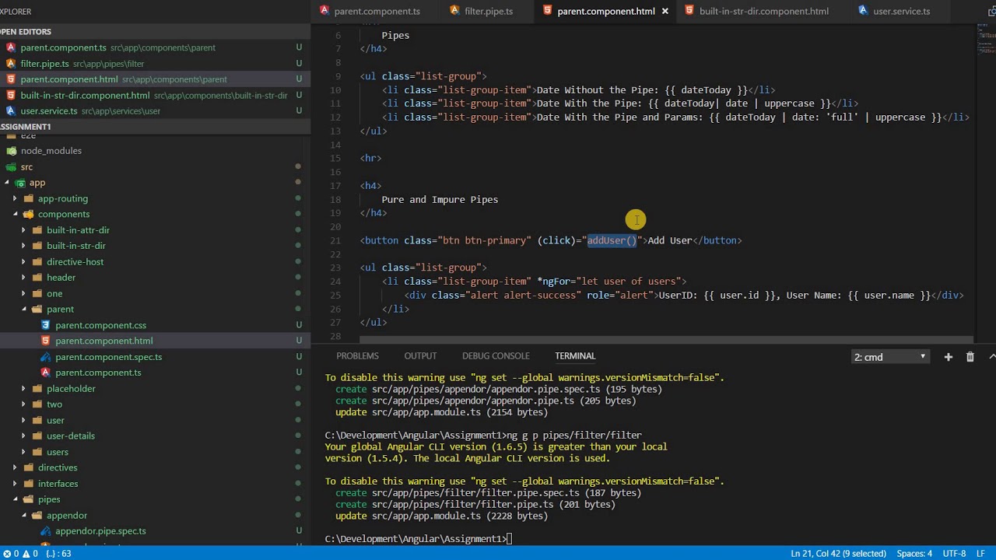Click HTML icon of Open Editors built-in-str-dir.component.html
This screenshot has height=560, width=996.
point(11,95)
